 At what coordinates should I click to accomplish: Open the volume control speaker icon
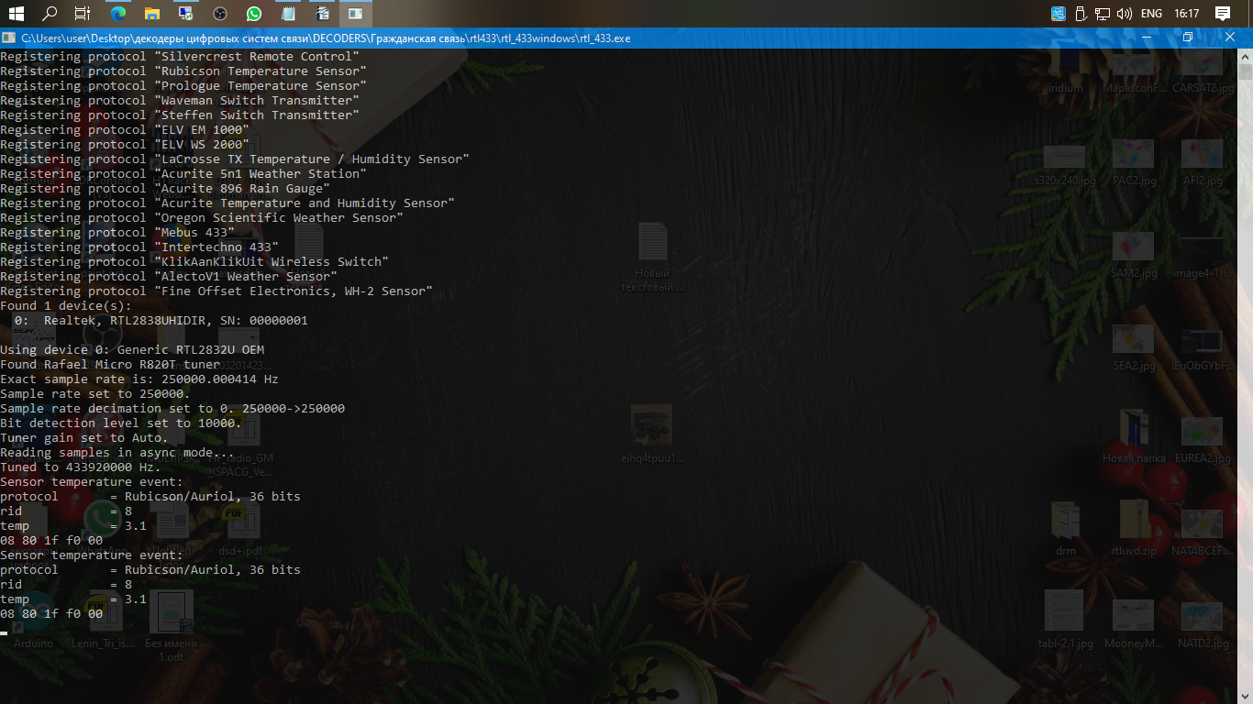pos(1124,14)
